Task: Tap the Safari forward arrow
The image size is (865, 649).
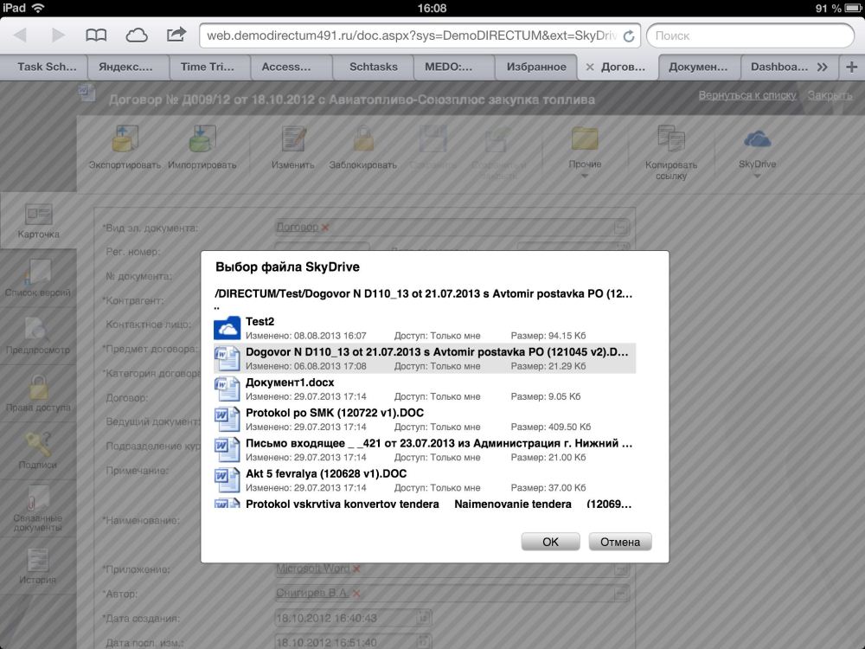Action: 58,35
